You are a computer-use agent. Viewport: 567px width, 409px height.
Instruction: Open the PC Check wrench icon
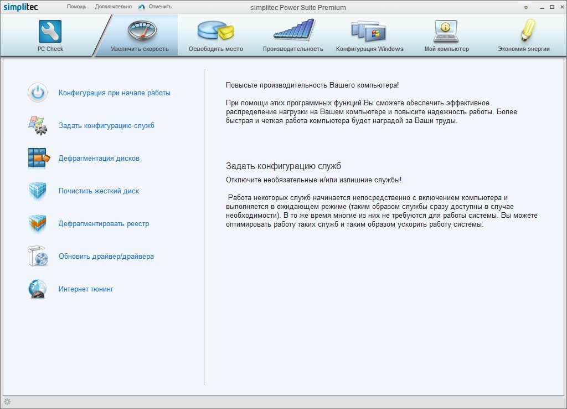pyautogui.click(x=50, y=32)
